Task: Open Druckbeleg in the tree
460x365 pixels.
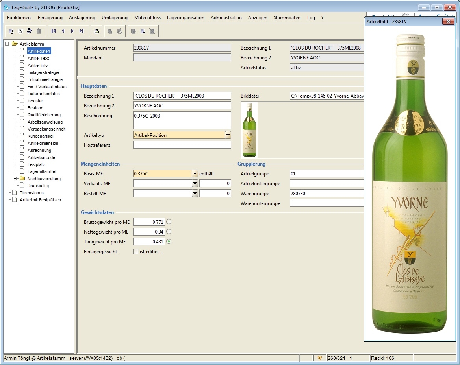Action: 38,186
